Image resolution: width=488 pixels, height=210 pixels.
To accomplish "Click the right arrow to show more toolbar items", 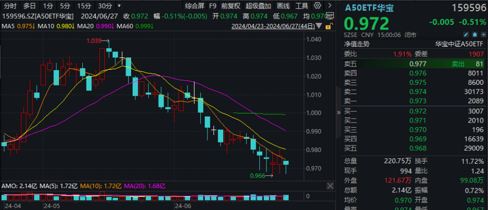I will pyautogui.click(x=330, y=6).
